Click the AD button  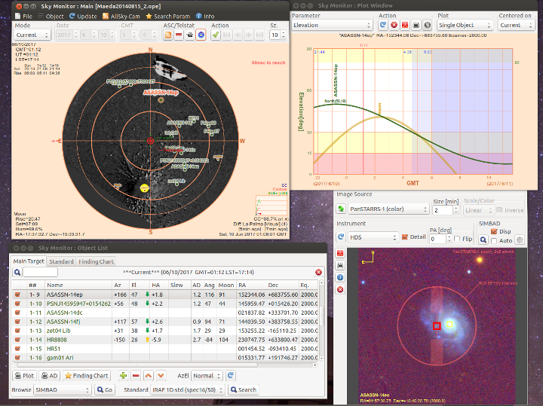[x=49, y=376]
